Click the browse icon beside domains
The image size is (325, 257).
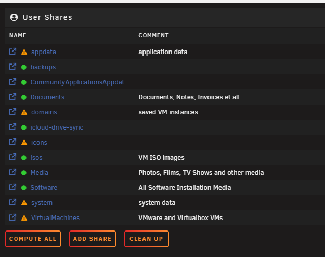pos(12,112)
